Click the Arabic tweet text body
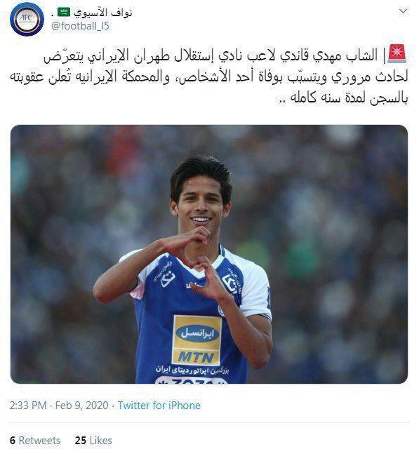This screenshot has height=454, width=419. click(209, 76)
